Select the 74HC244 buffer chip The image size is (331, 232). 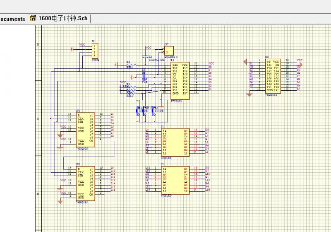pos(273,76)
